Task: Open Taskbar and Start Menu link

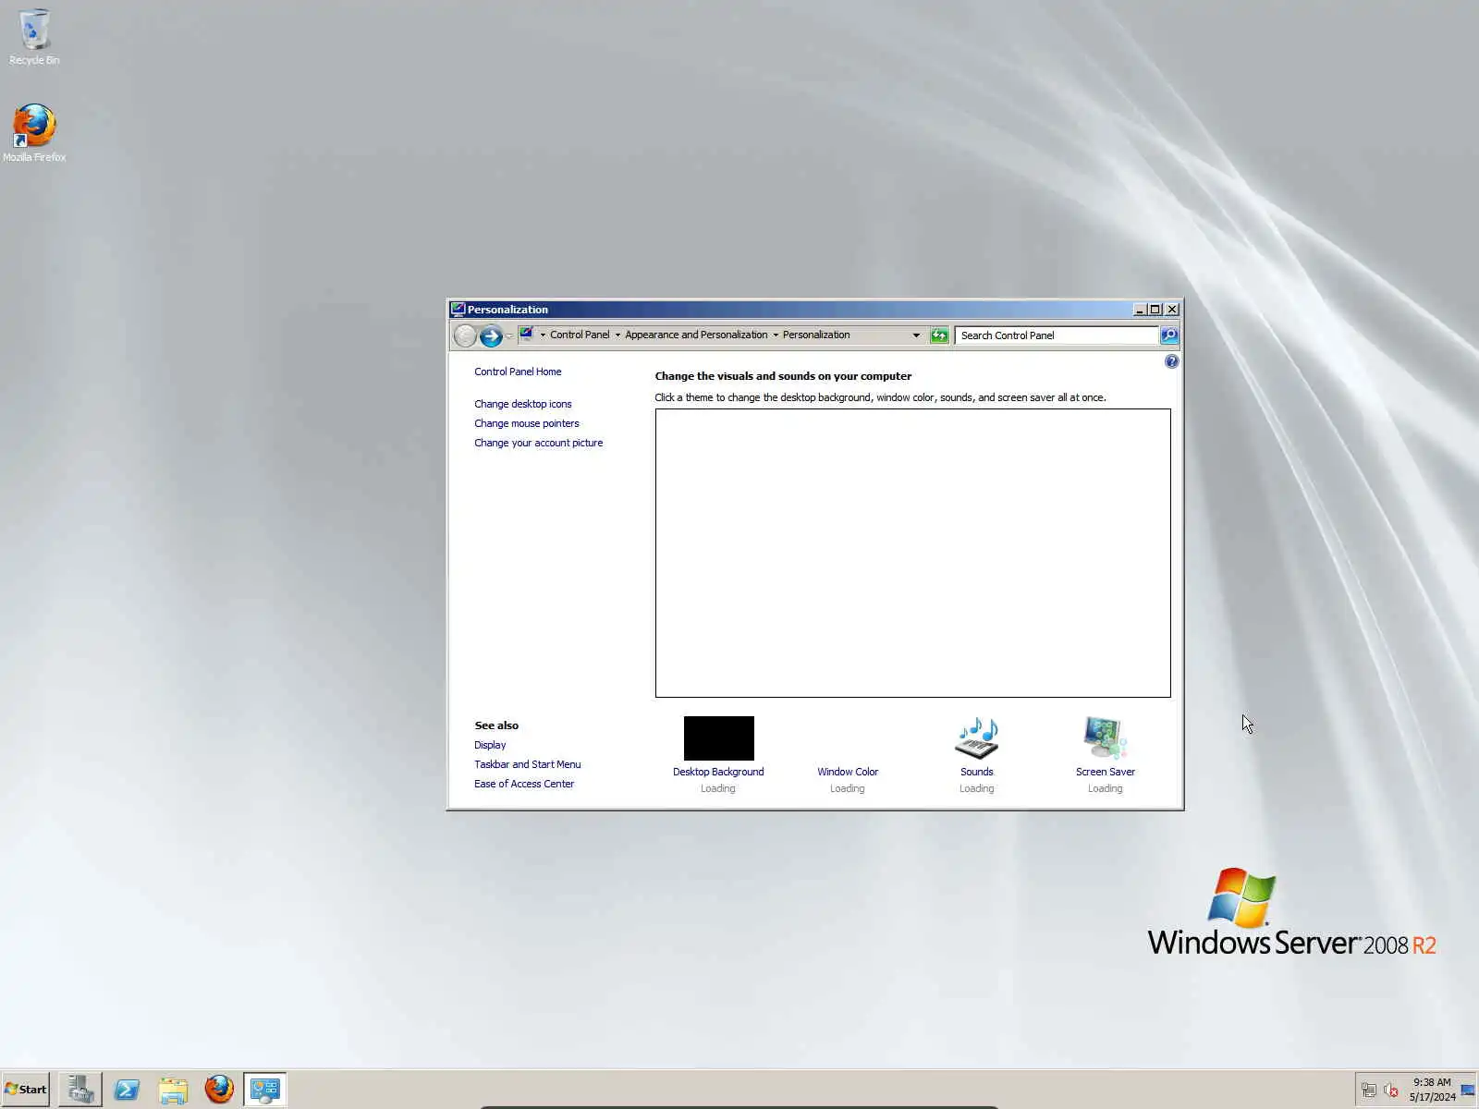Action: [528, 764]
